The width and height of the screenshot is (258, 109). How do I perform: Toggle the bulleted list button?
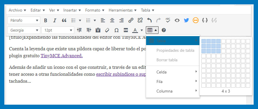pyautogui.click(x=74, y=20)
